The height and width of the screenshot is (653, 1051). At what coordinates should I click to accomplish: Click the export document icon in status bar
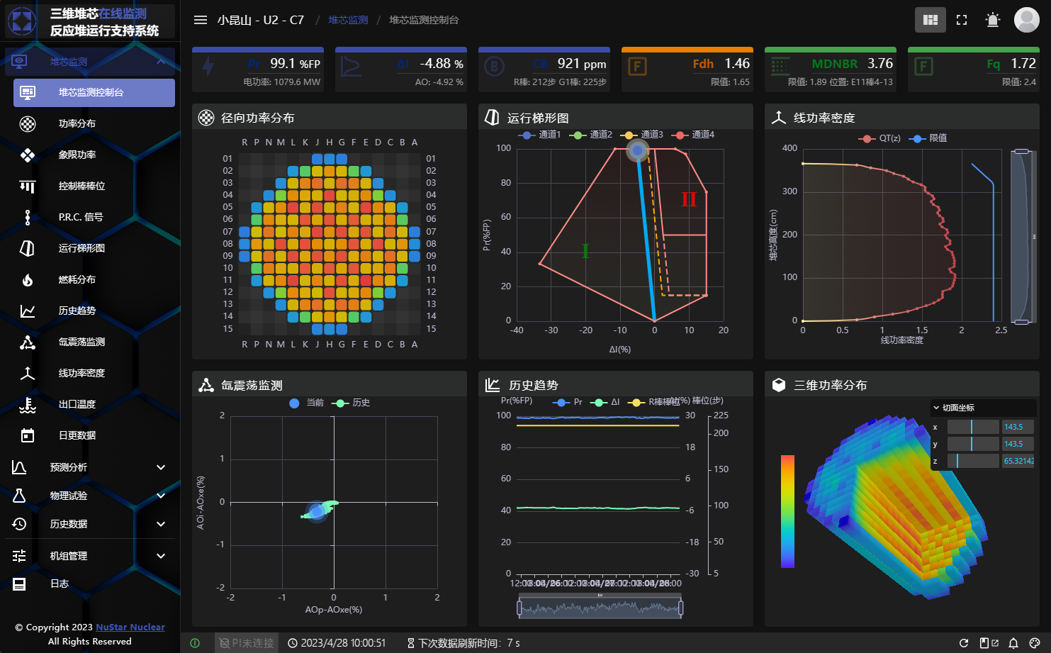[989, 643]
